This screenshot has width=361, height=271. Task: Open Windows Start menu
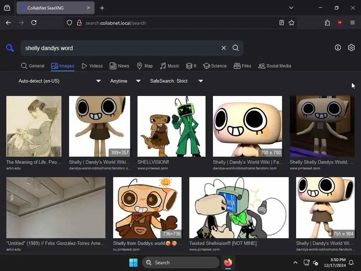pos(133,263)
